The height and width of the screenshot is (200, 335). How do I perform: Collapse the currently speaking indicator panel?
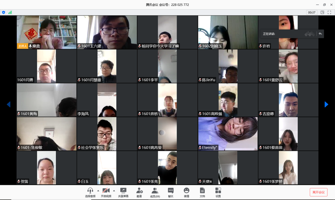click(x=320, y=34)
